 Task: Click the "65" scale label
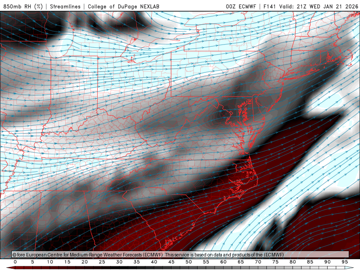point(241,262)
